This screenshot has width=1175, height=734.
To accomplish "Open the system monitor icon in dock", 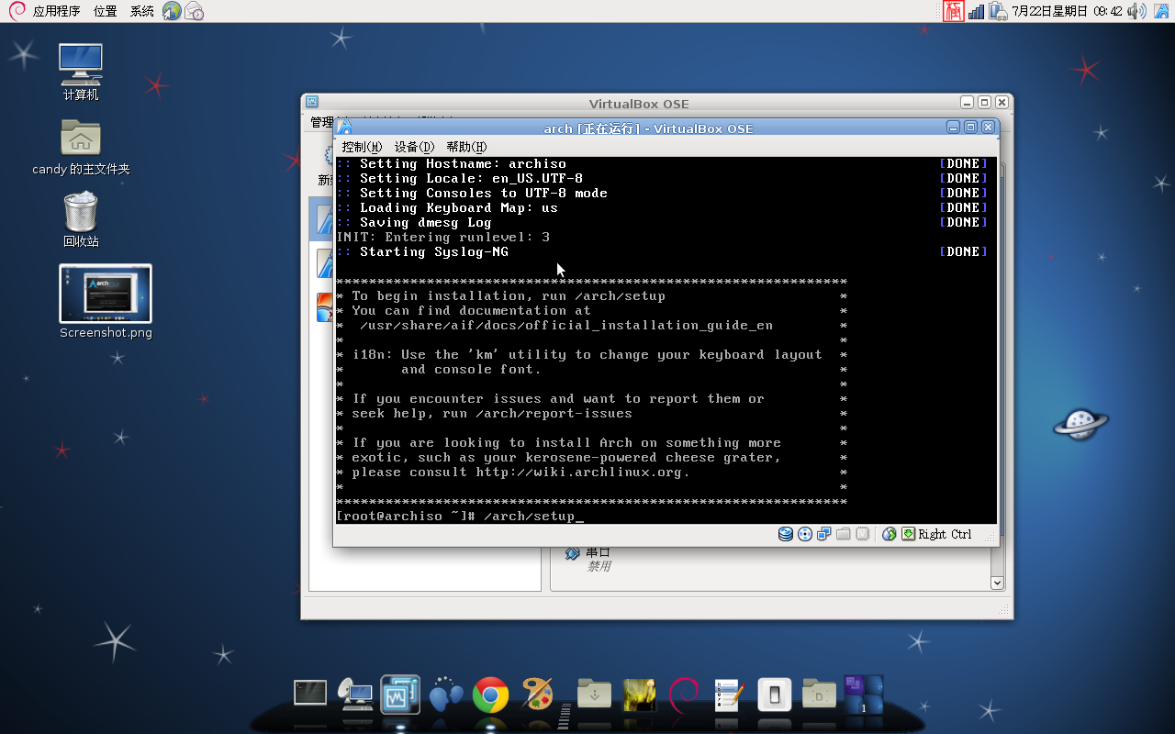I will click(x=400, y=695).
